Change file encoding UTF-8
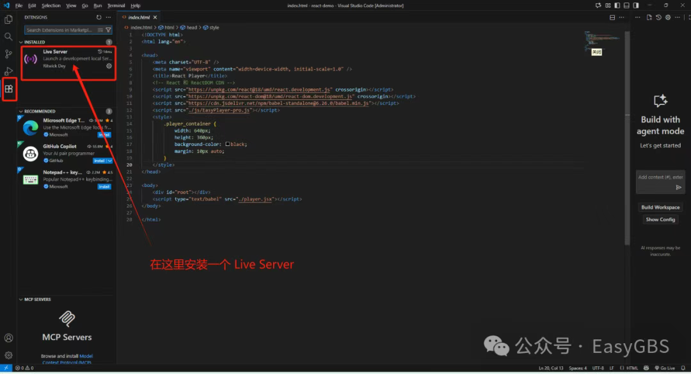This screenshot has height=374, width=691. (598, 368)
